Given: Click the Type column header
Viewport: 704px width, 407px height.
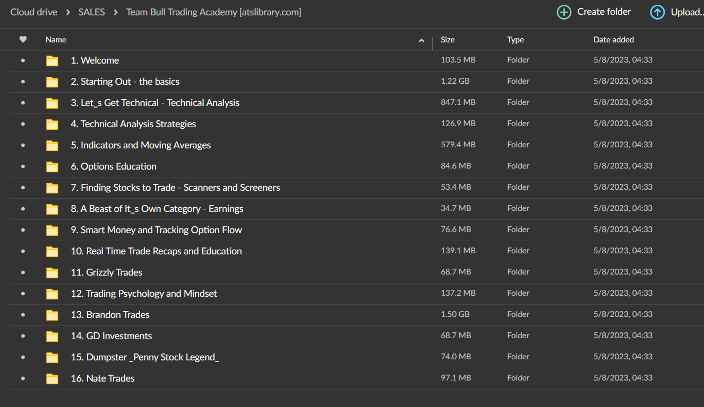Looking at the screenshot, I should pyautogui.click(x=516, y=39).
